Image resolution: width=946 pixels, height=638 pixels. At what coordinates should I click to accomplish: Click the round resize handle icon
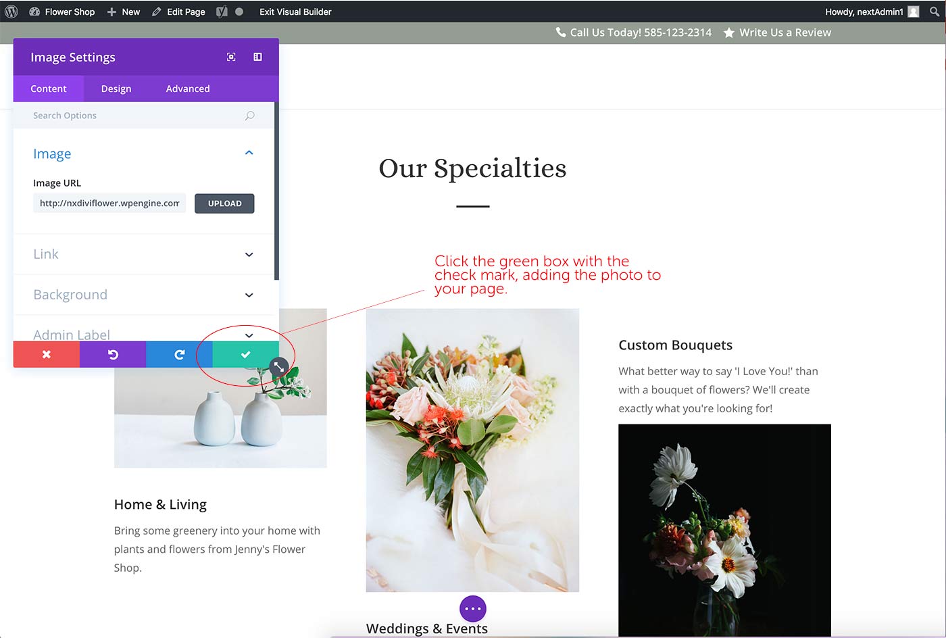click(x=278, y=367)
